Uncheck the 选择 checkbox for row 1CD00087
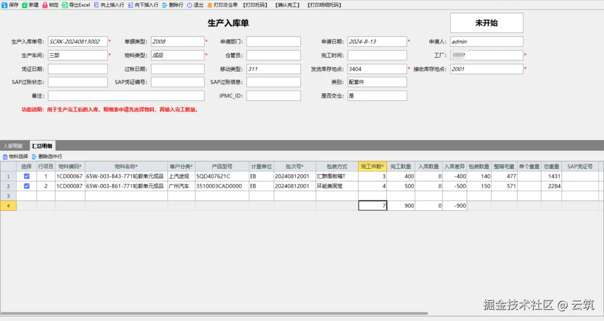This screenshot has width=604, height=321. tap(26, 186)
